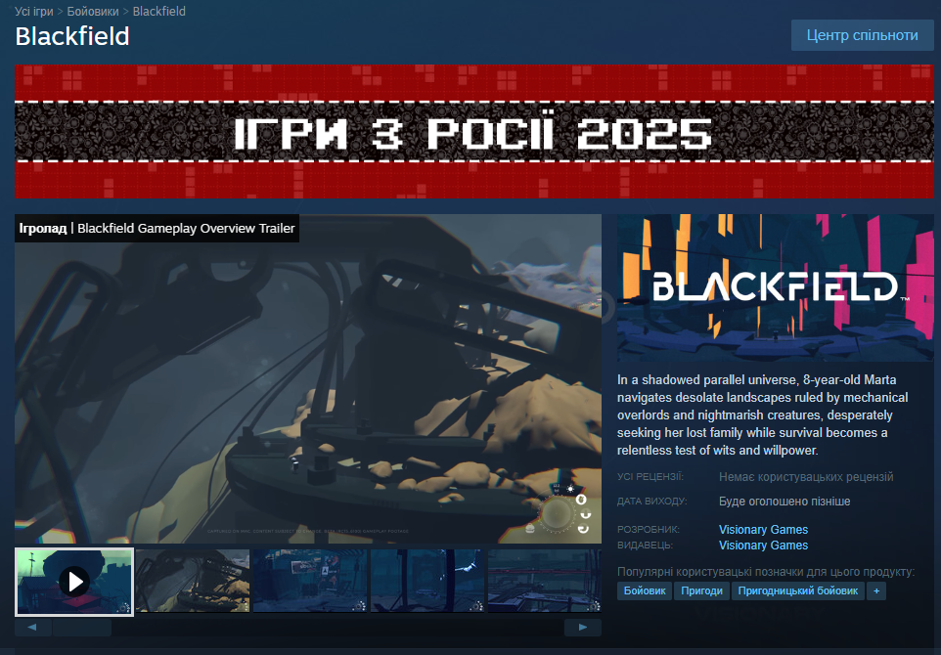Select the Пригодницький бойовик tag

click(797, 590)
